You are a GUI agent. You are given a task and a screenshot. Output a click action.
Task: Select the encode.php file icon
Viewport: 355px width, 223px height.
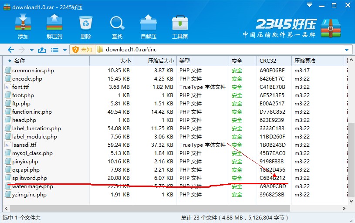click(8, 78)
